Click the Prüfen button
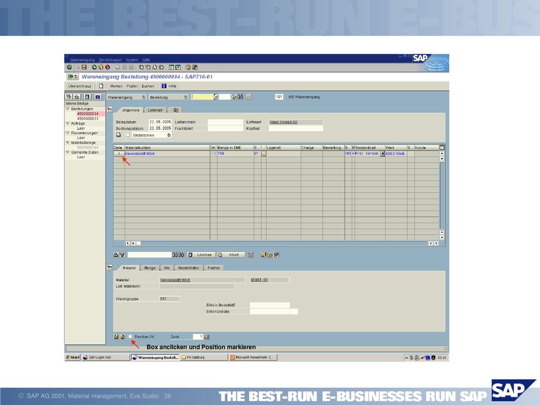 132,86
